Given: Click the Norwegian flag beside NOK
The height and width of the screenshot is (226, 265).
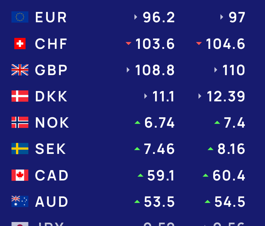Looking at the screenshot, I should pyautogui.click(x=20, y=123).
